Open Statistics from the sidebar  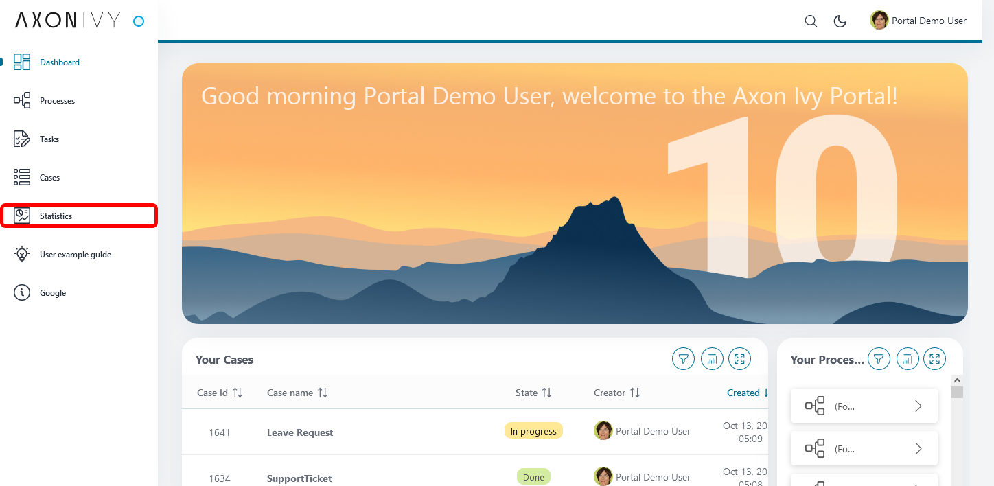click(79, 216)
